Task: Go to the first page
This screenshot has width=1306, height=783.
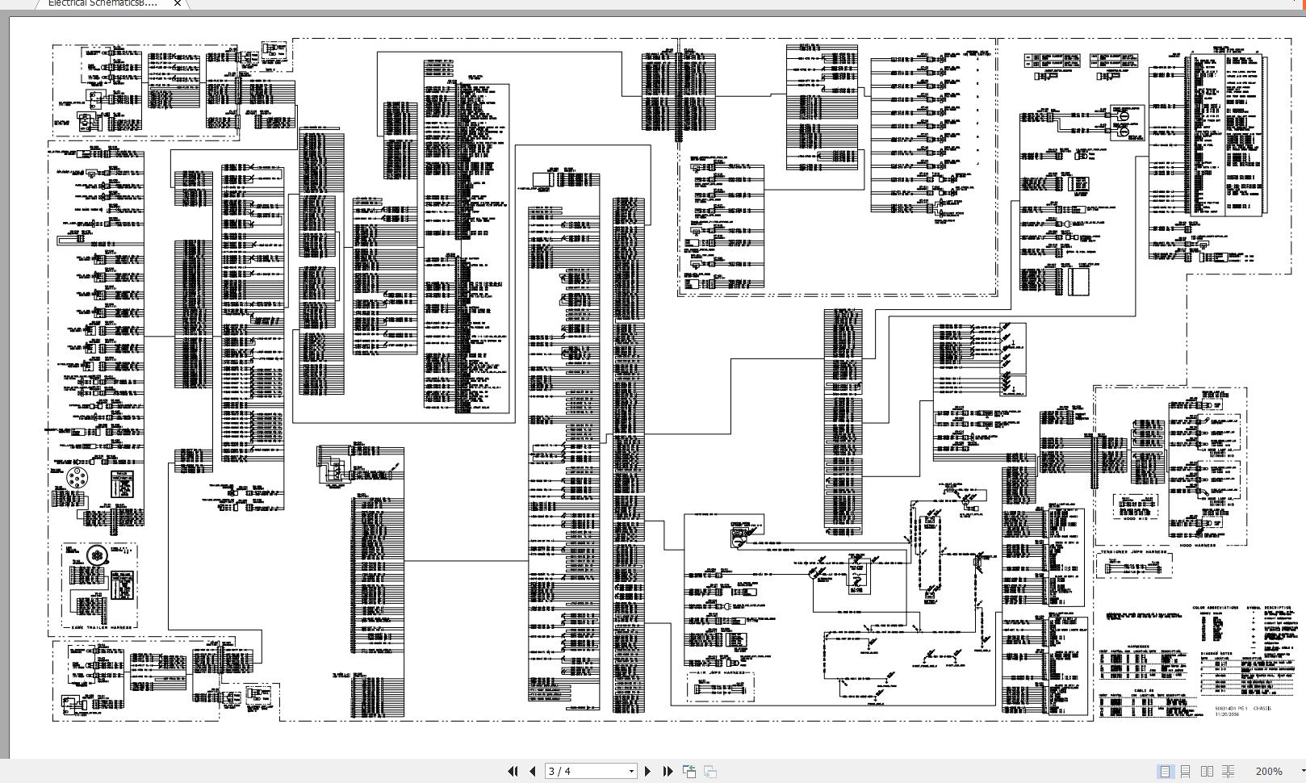Action: pos(513,772)
